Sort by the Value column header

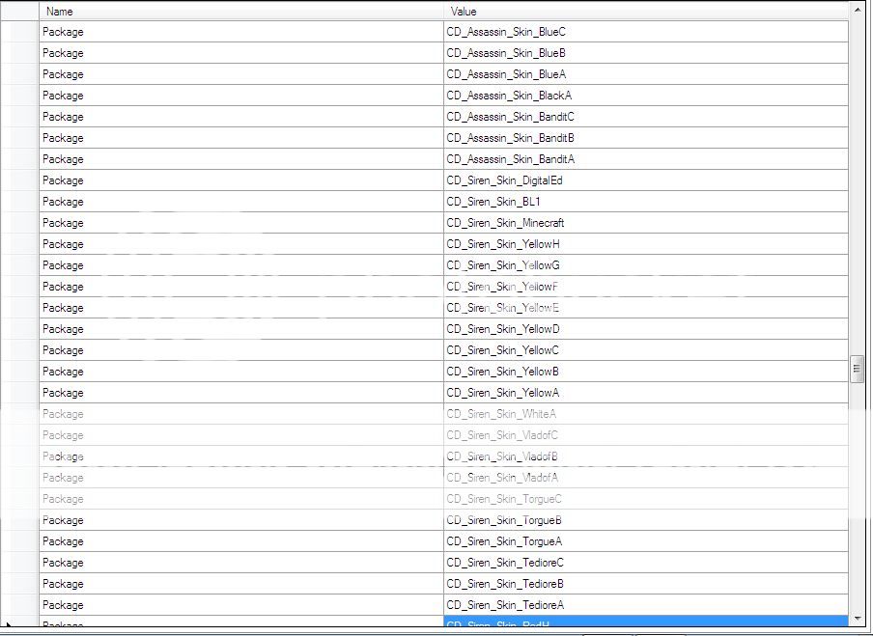(645, 12)
